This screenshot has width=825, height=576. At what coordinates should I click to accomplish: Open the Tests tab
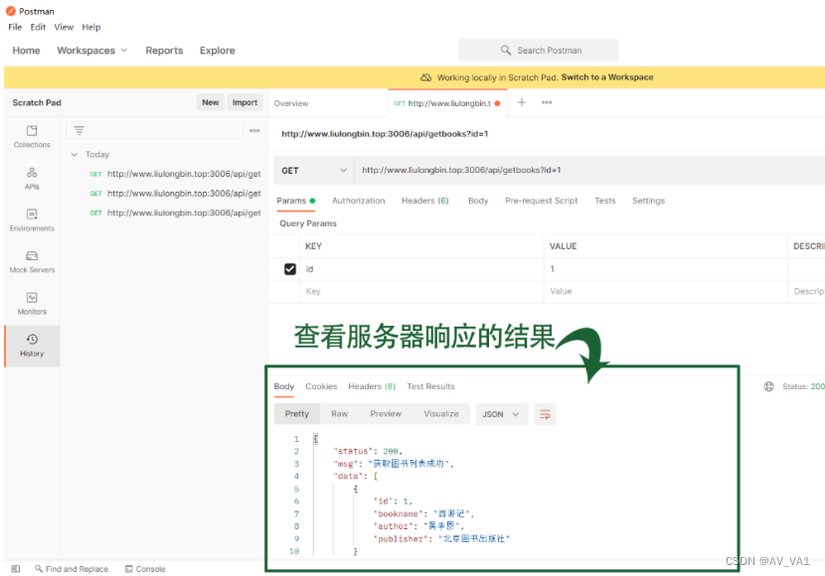(605, 201)
